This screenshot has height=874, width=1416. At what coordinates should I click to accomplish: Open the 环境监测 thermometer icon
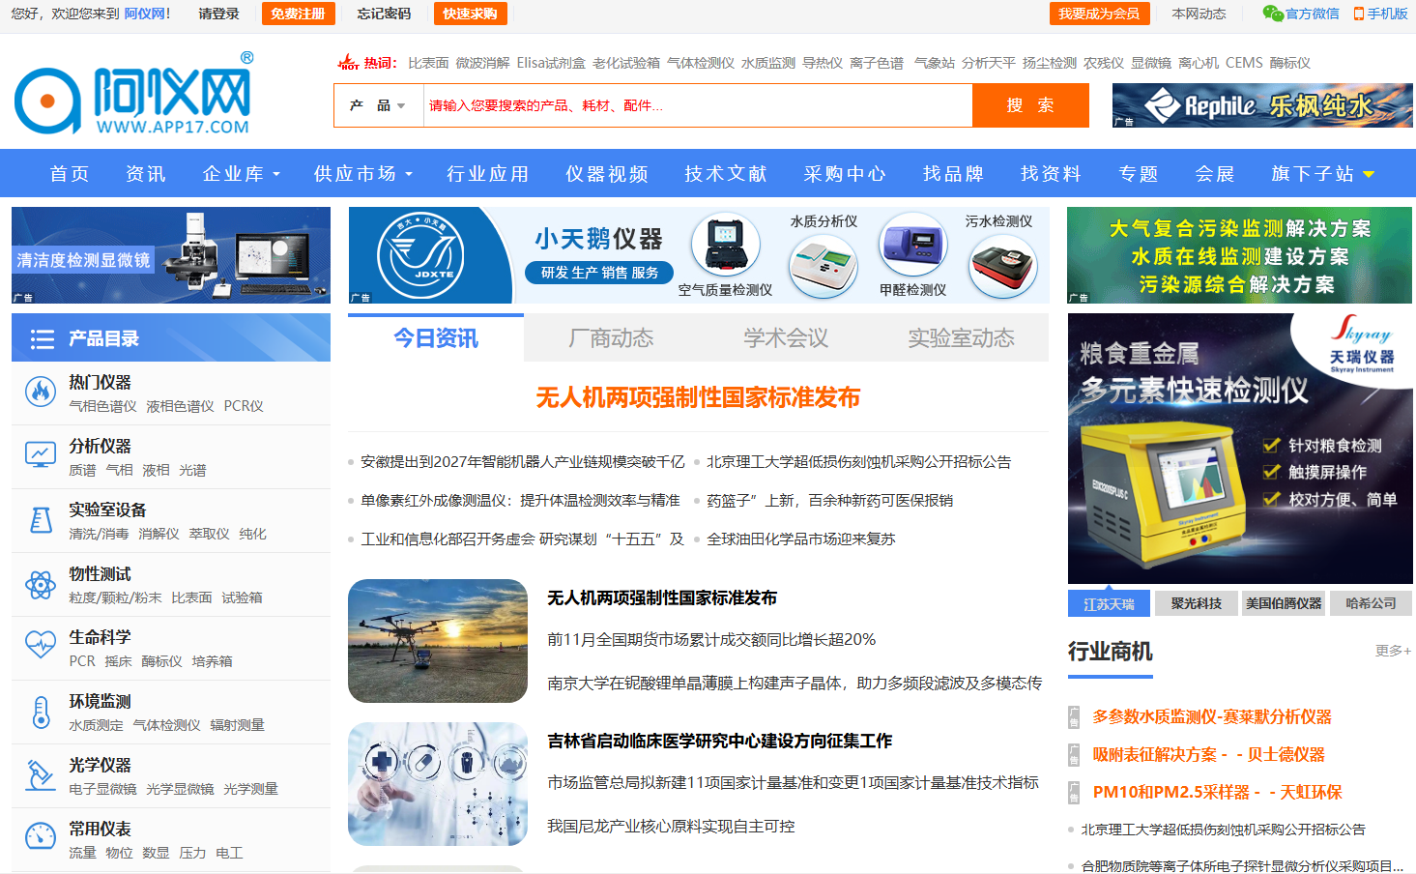[40, 711]
